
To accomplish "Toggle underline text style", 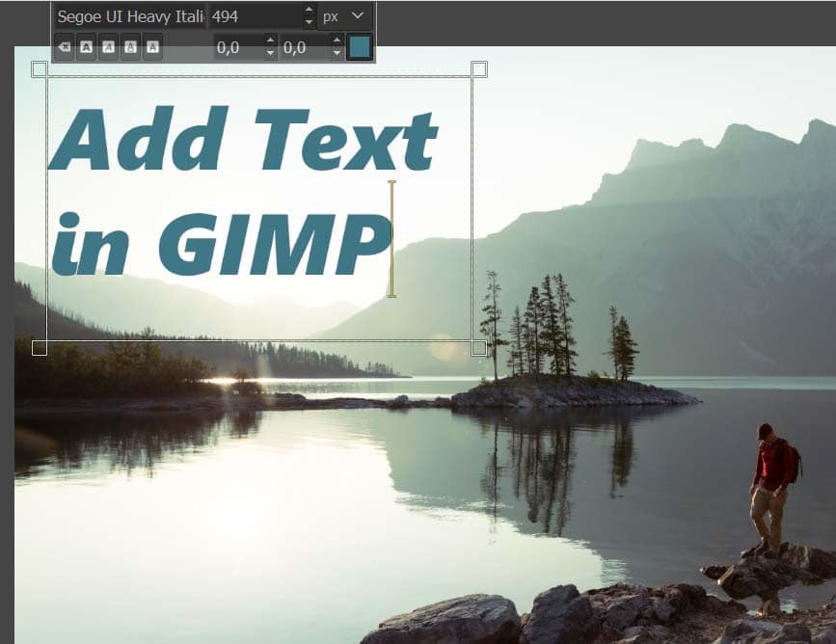I will point(130,47).
